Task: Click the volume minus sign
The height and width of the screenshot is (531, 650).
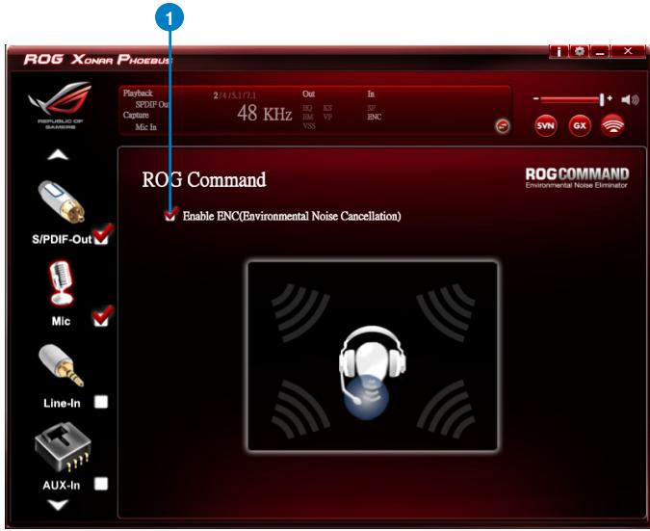Action: (536, 98)
